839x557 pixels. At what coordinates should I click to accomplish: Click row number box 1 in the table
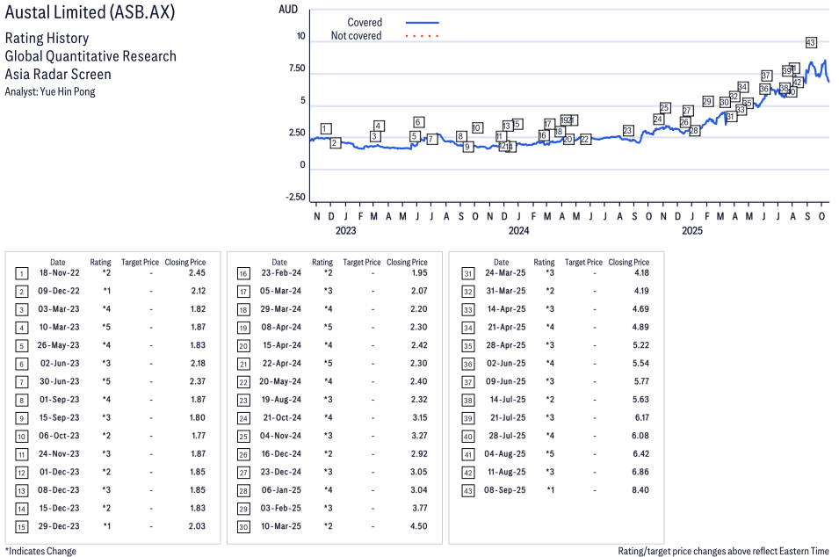pos(22,273)
